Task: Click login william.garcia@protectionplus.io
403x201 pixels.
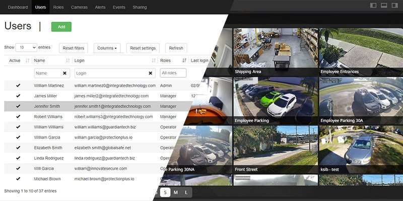Action: pyautogui.click(x=103, y=137)
